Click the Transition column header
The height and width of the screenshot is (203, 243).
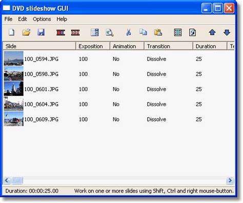pyautogui.click(x=169, y=46)
